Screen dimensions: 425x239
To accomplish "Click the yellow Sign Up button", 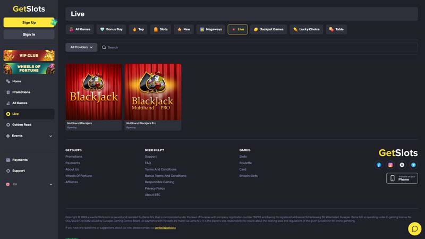I will 29,22.
